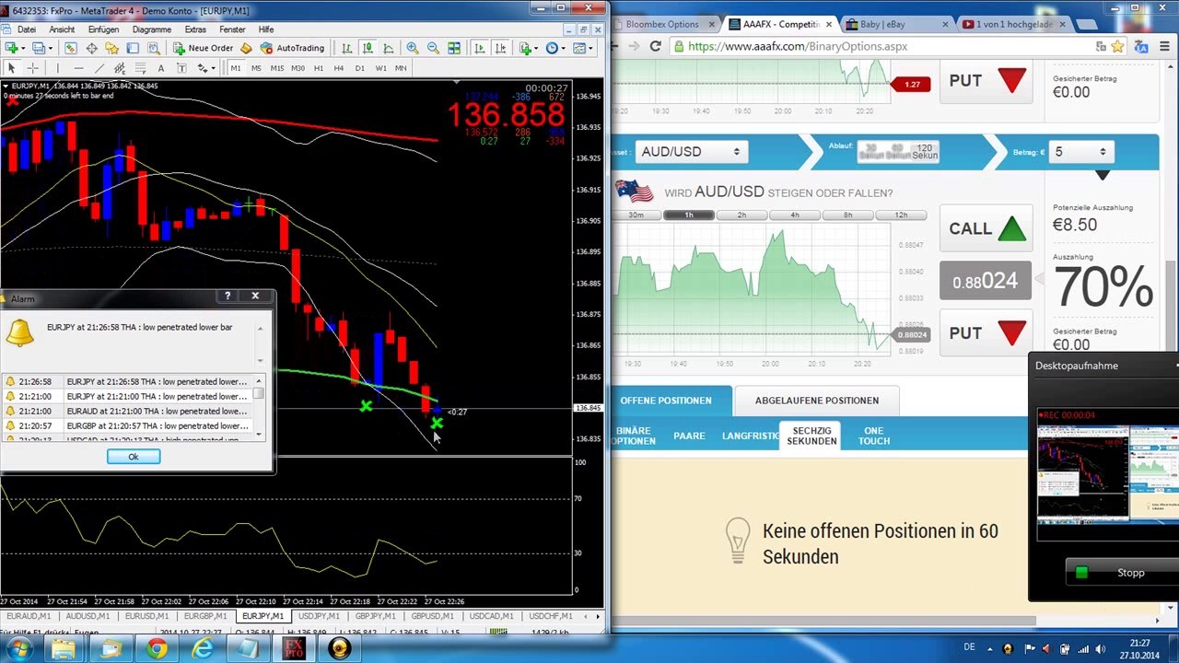This screenshot has width=1179, height=663.
Task: Select the EURAUD 21:21:00 alarm row
Action: click(x=127, y=411)
